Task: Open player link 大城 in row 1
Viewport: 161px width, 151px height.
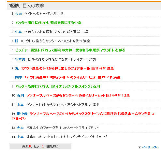Action: [x=18, y=14]
